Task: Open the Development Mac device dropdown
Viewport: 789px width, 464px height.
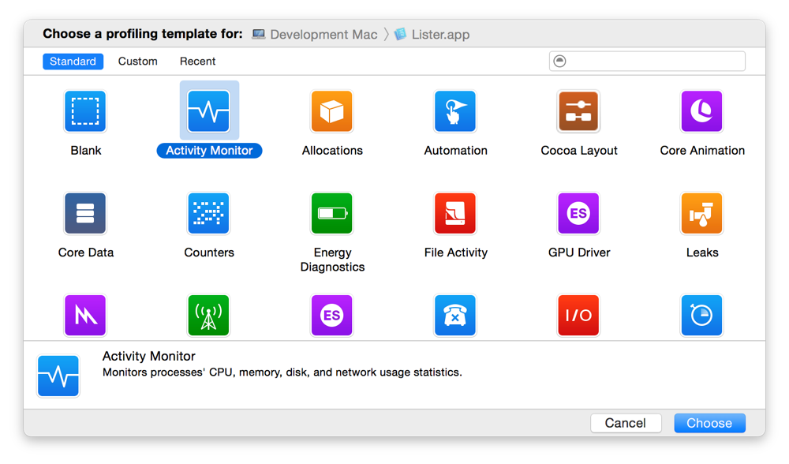Action: coord(316,35)
